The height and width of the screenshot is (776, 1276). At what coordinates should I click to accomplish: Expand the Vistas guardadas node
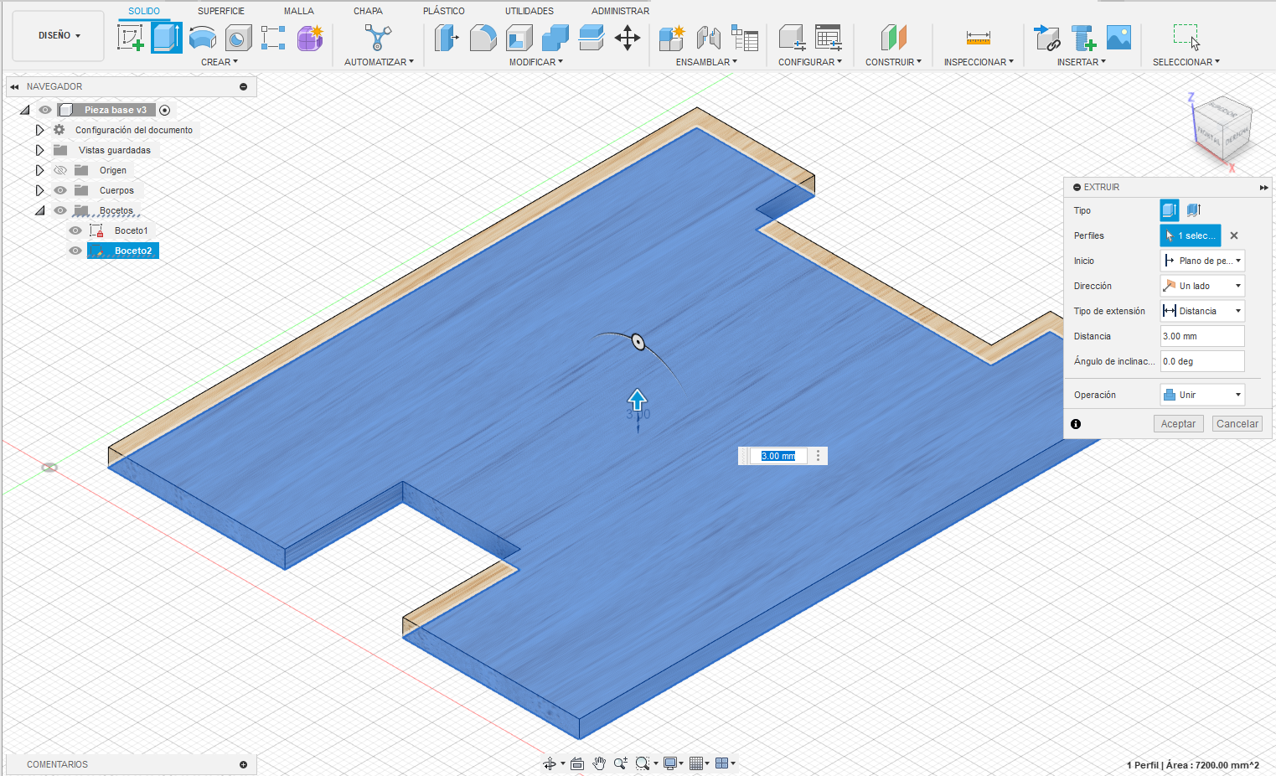pyautogui.click(x=39, y=150)
